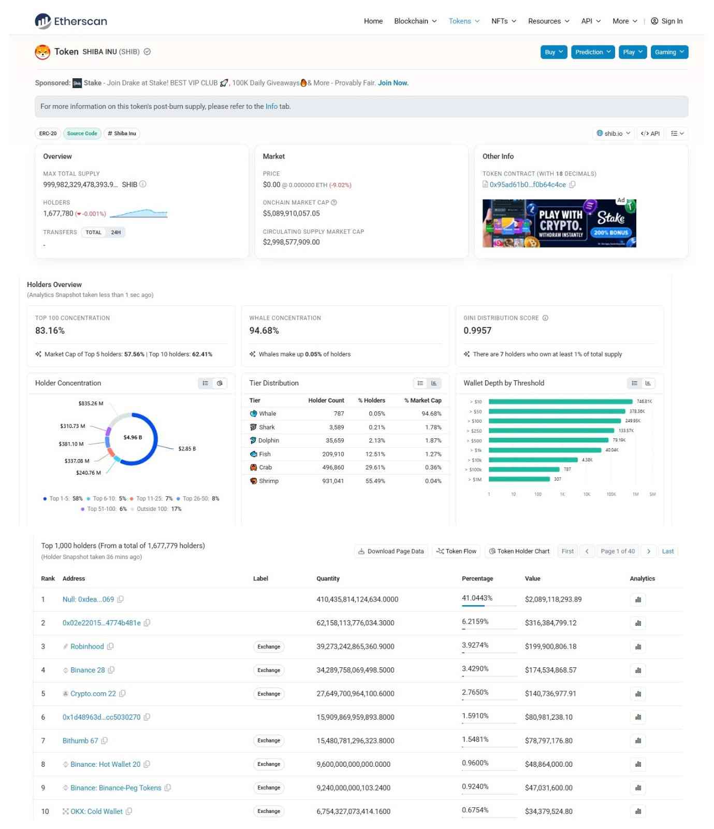The width and height of the screenshot is (714, 829).
Task: Open the Binance 28 holder link
Action: [x=88, y=670]
